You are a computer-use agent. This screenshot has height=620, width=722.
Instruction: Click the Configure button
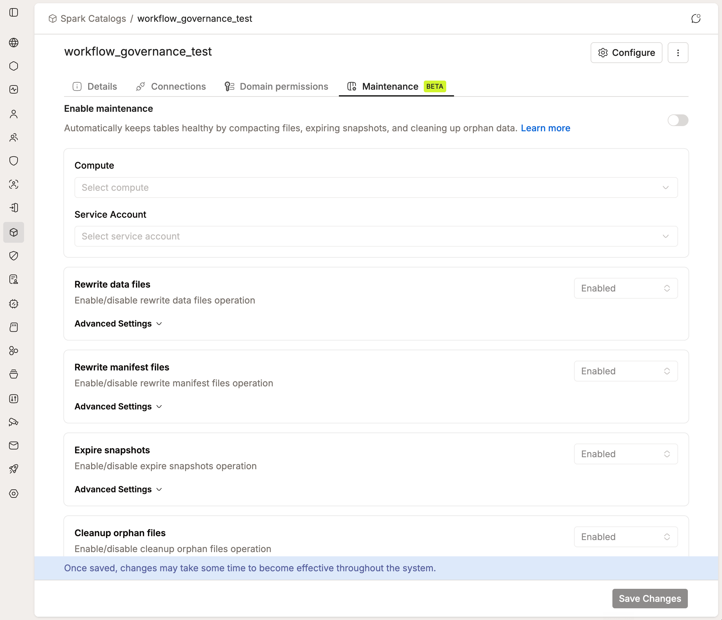click(x=626, y=53)
